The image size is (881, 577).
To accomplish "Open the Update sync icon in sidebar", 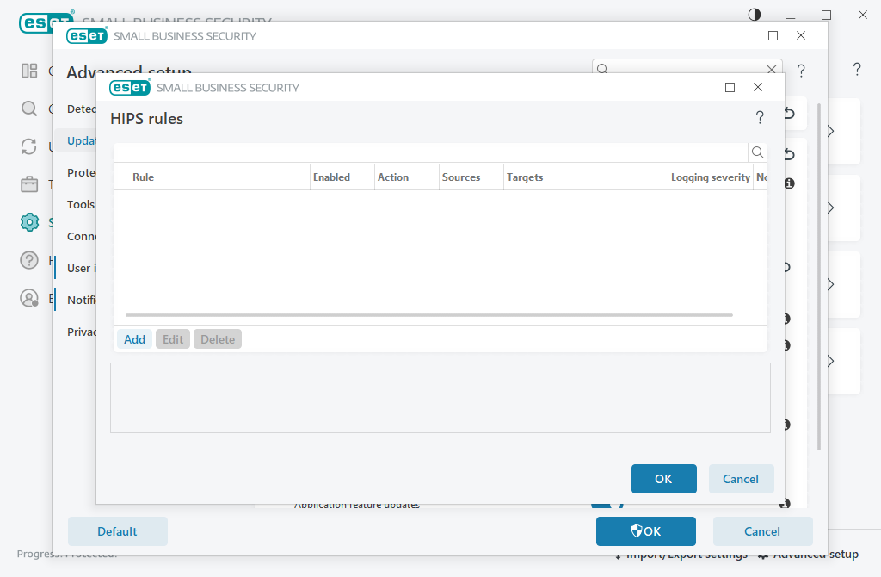I will point(29,147).
